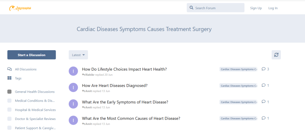305x131 pixels.
Task: Click the General Health Discussions color square
Action: (x=10, y=91)
